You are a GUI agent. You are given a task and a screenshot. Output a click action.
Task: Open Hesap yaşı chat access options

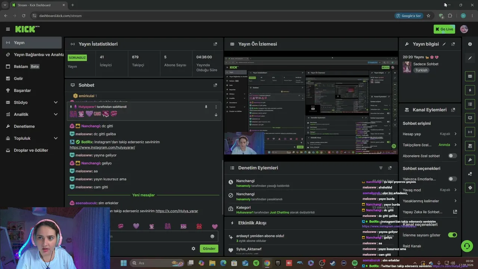click(x=430, y=134)
